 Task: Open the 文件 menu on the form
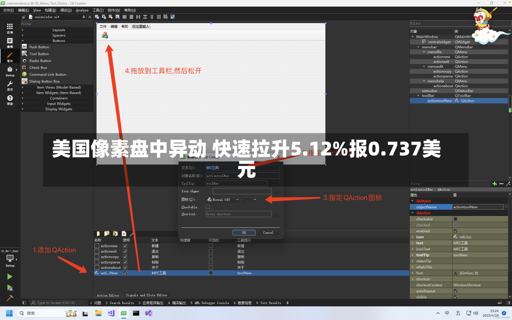(103, 27)
